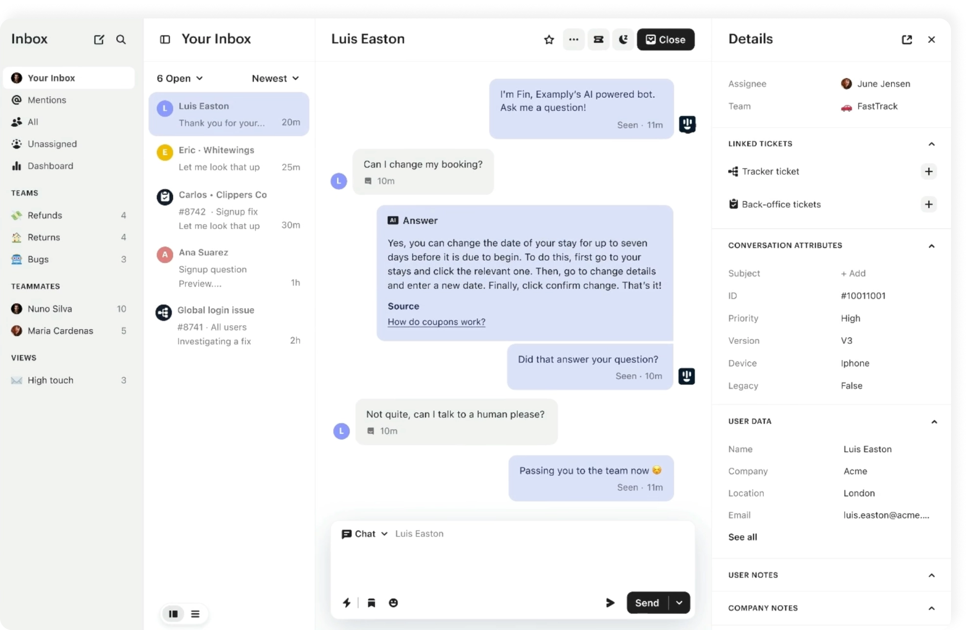969x630 pixels.
Task: Click the emoji picker icon in reply box
Action: (393, 603)
